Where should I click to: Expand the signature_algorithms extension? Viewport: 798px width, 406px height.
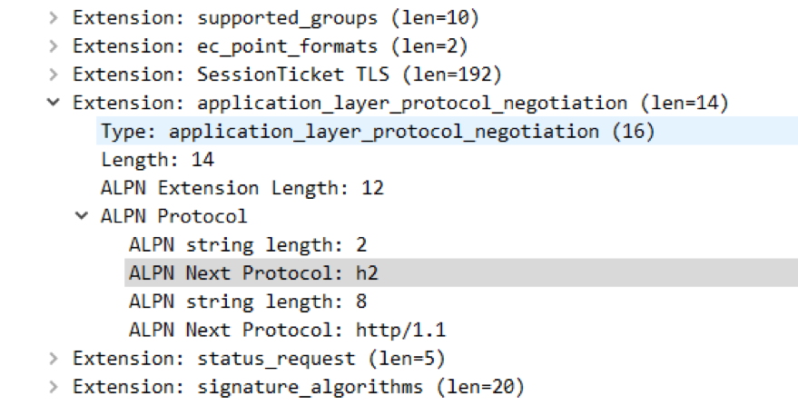(x=54, y=387)
